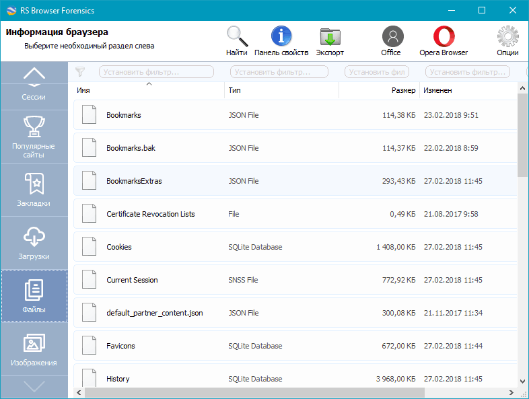The height and width of the screenshot is (399, 529).
Task: Select the BookmarksExtras file name
Action: pos(135,181)
